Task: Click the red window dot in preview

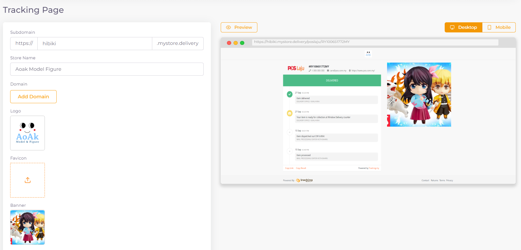Action: [x=229, y=43]
